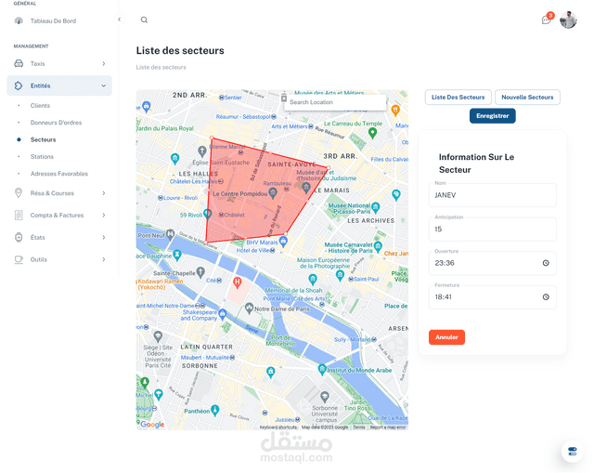Click the Liste des secteurs breadcrumb
Screen dimensions: 594x473
pyautogui.click(x=161, y=67)
